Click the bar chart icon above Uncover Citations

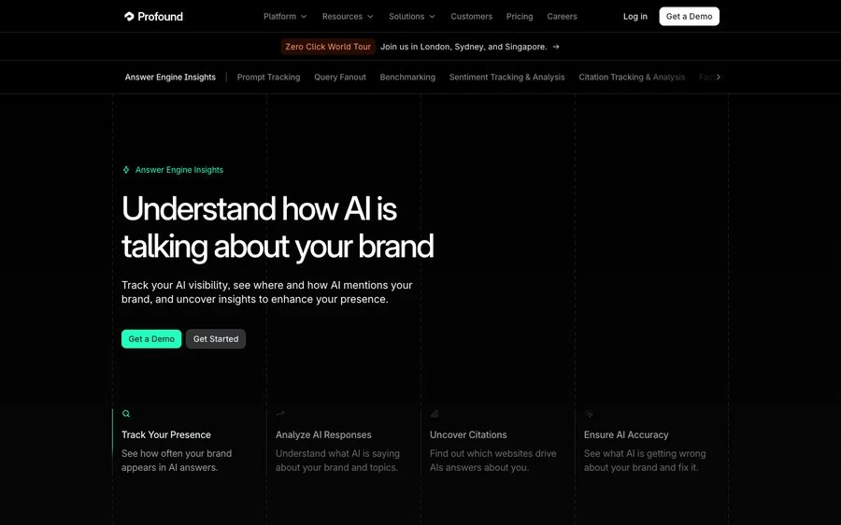[x=435, y=414]
